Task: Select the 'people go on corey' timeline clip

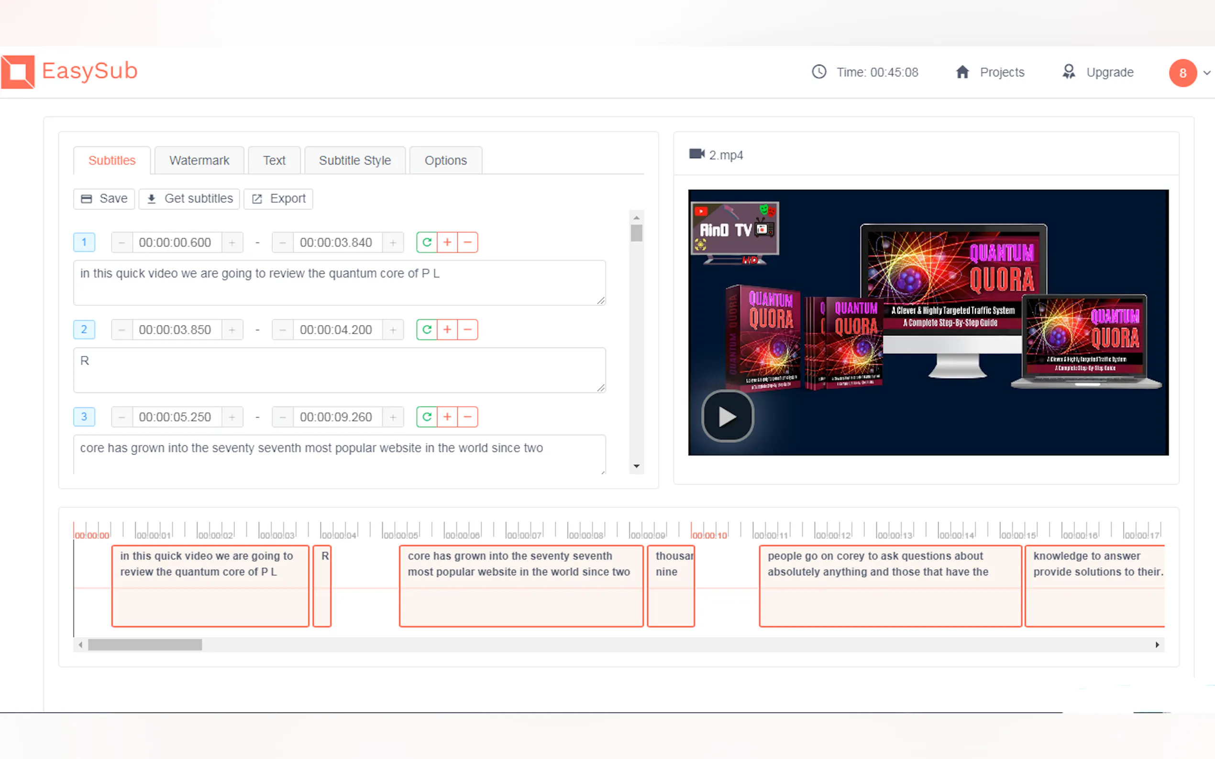Action: [890, 586]
